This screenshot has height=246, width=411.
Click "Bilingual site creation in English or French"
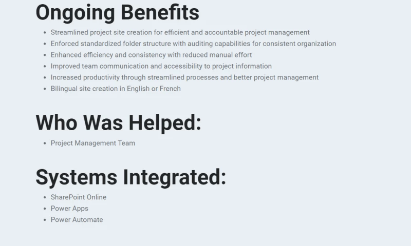coord(116,89)
